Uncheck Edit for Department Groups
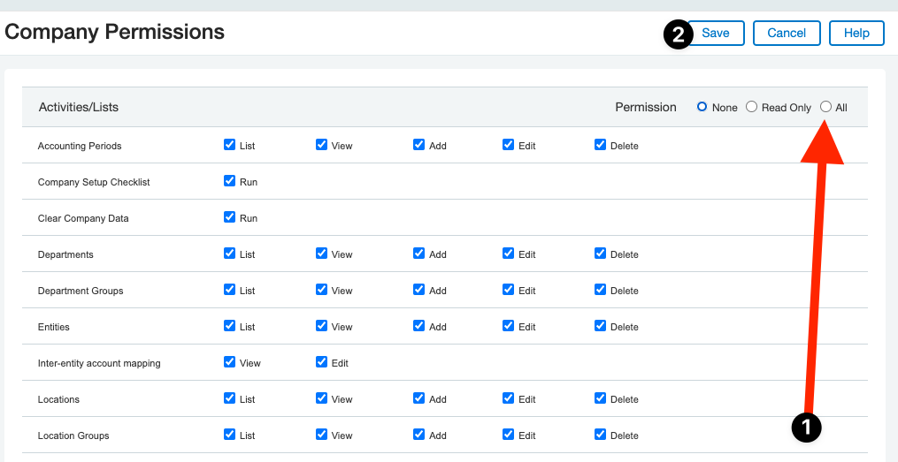Screen dimensions: 898x462 pos(508,290)
